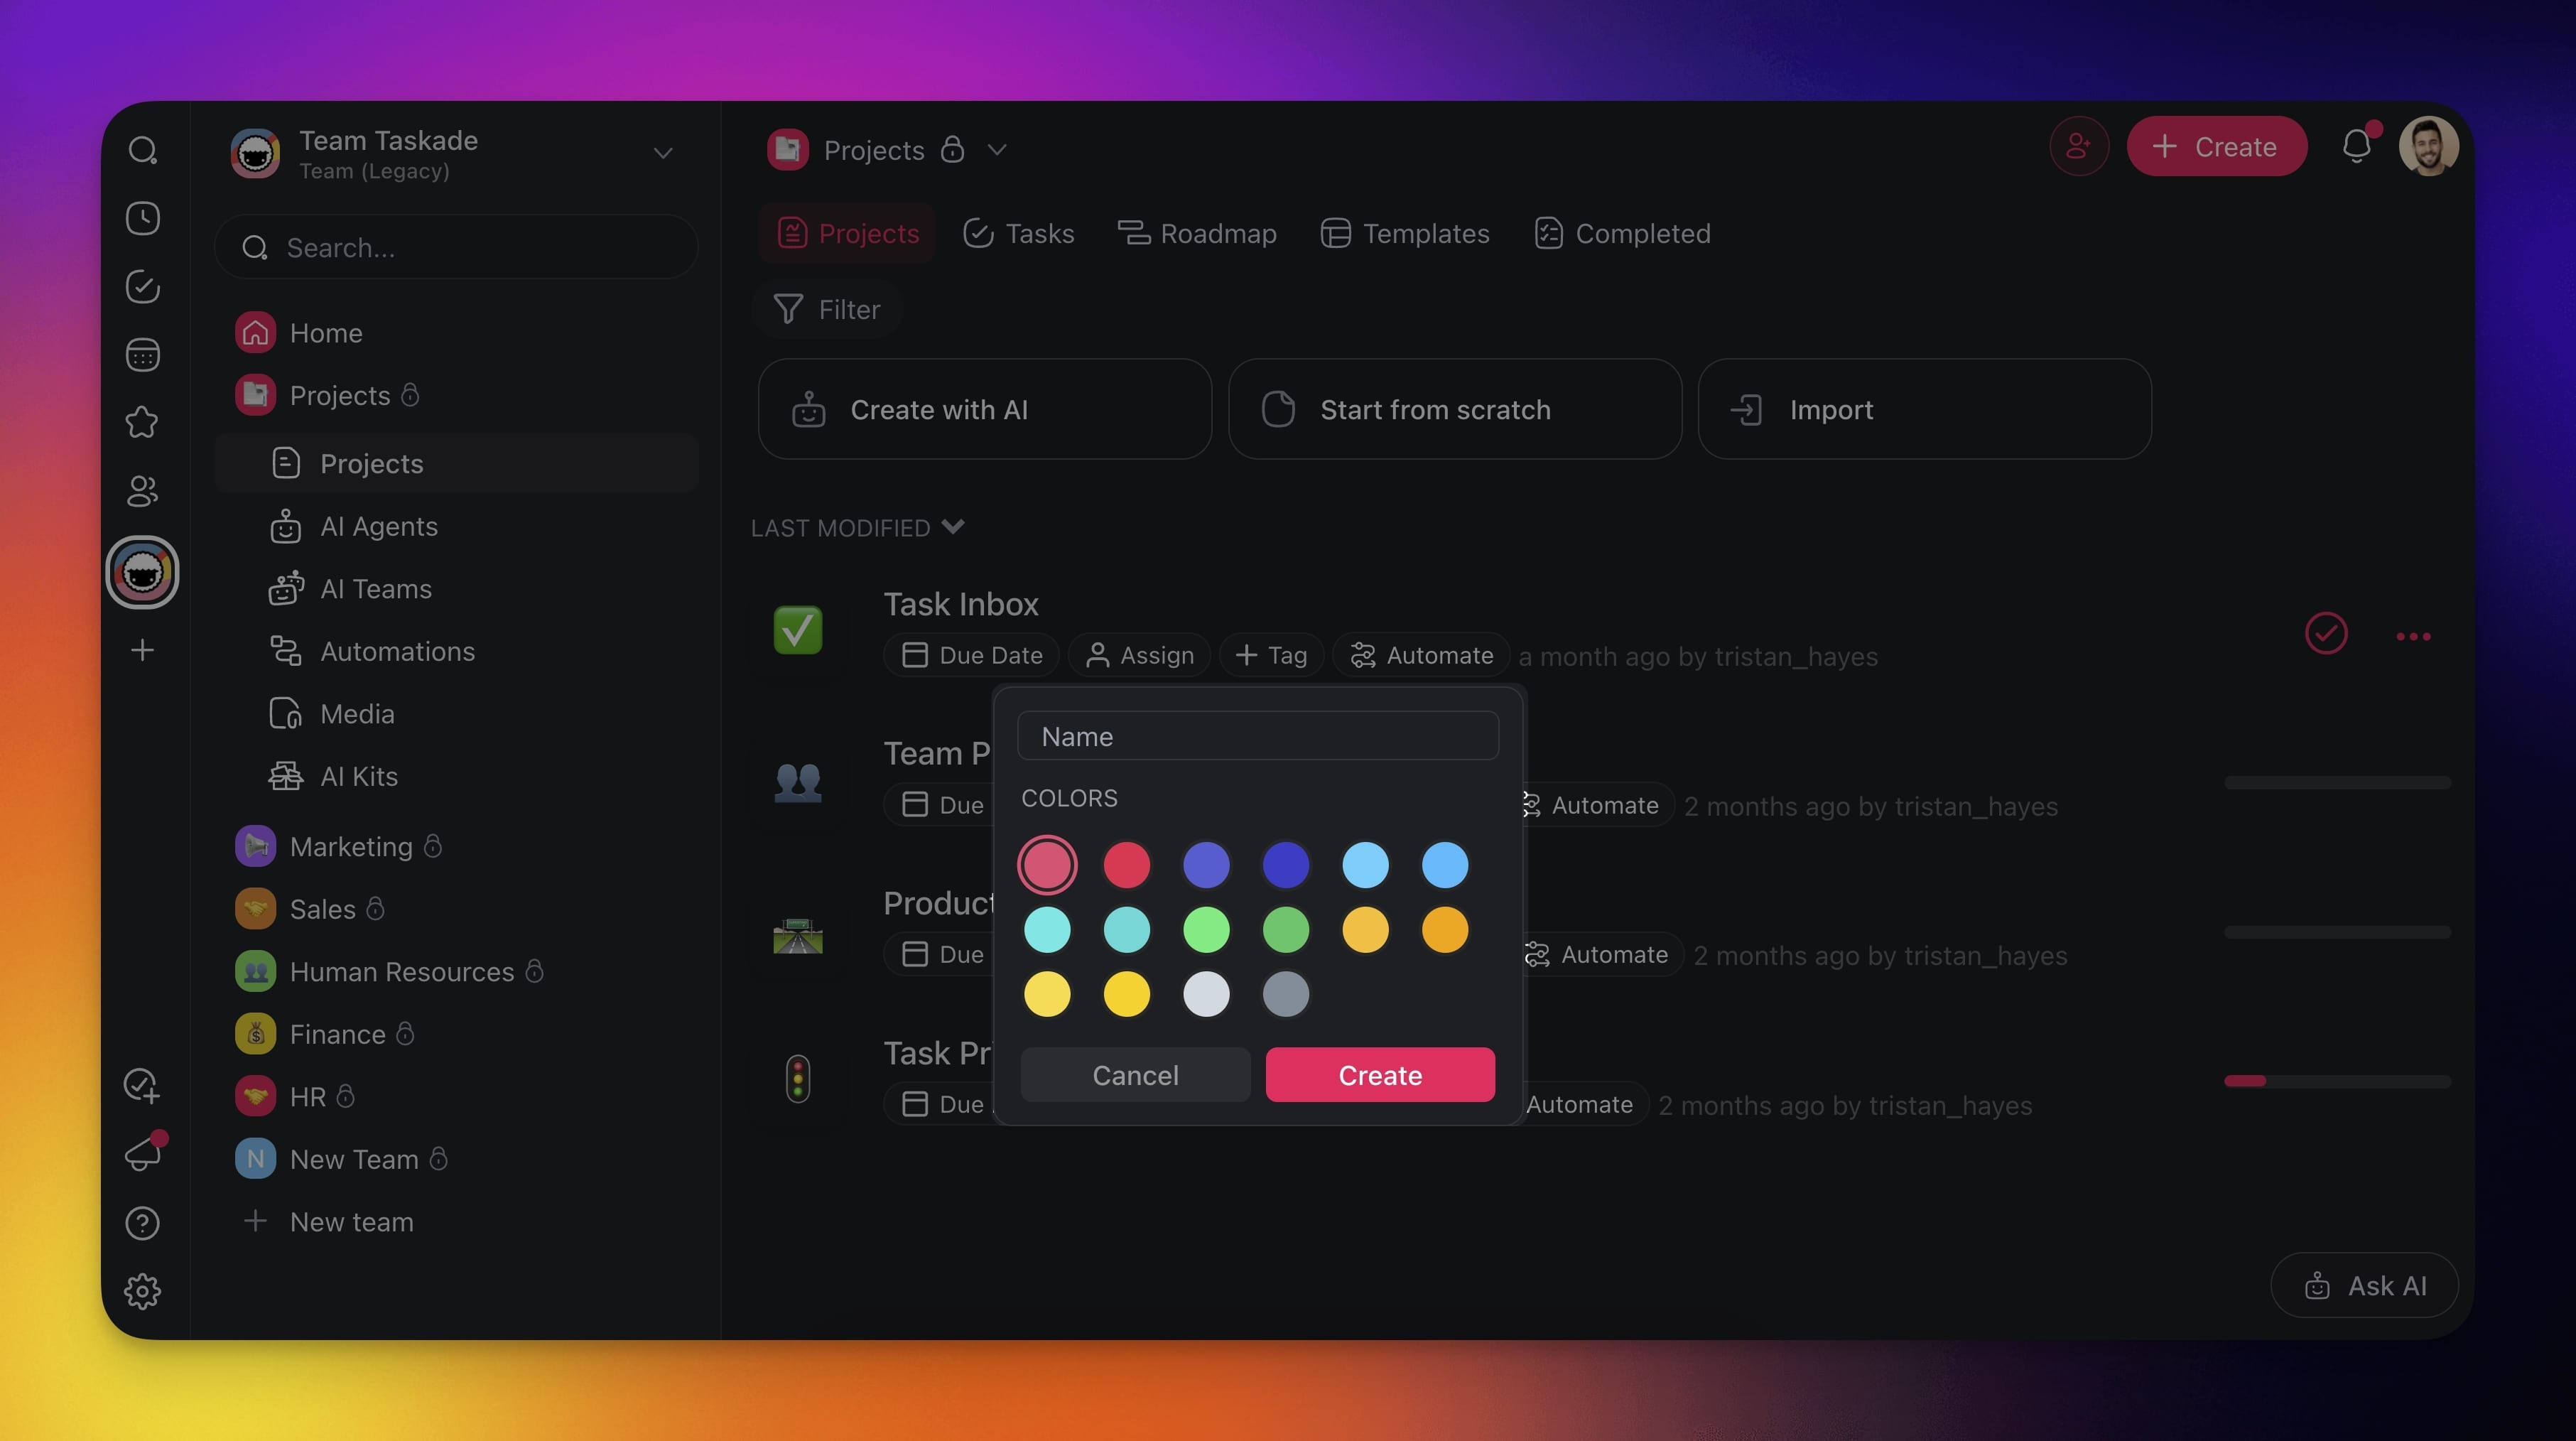Expand the Team Taskade workspace switcher

pyautogui.click(x=662, y=153)
